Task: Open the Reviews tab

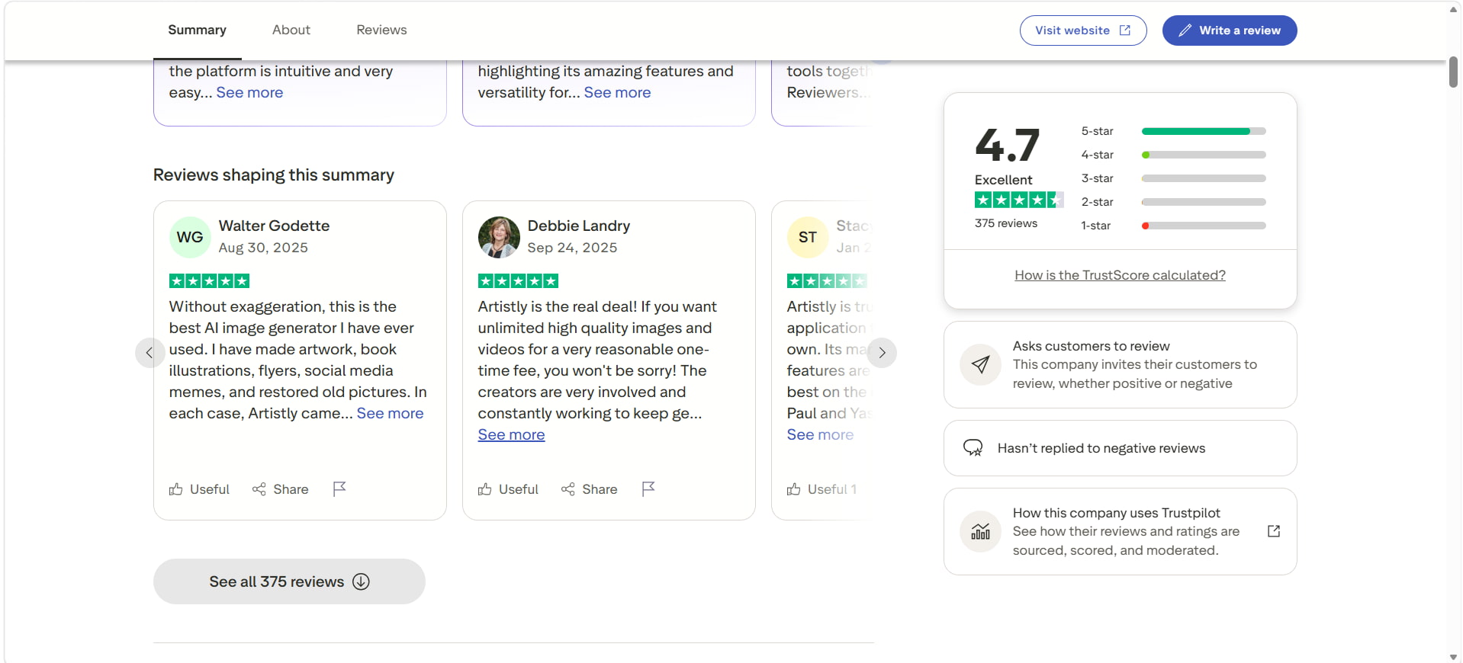Action: click(x=381, y=30)
